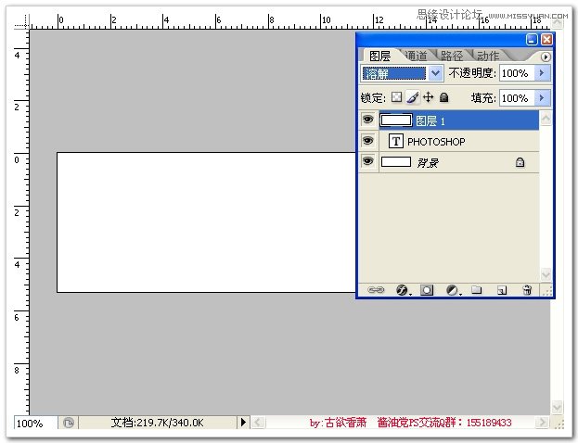Viewport: 578px width, 443px height.
Task: Switch to the 路径 tab
Action: [x=452, y=56]
